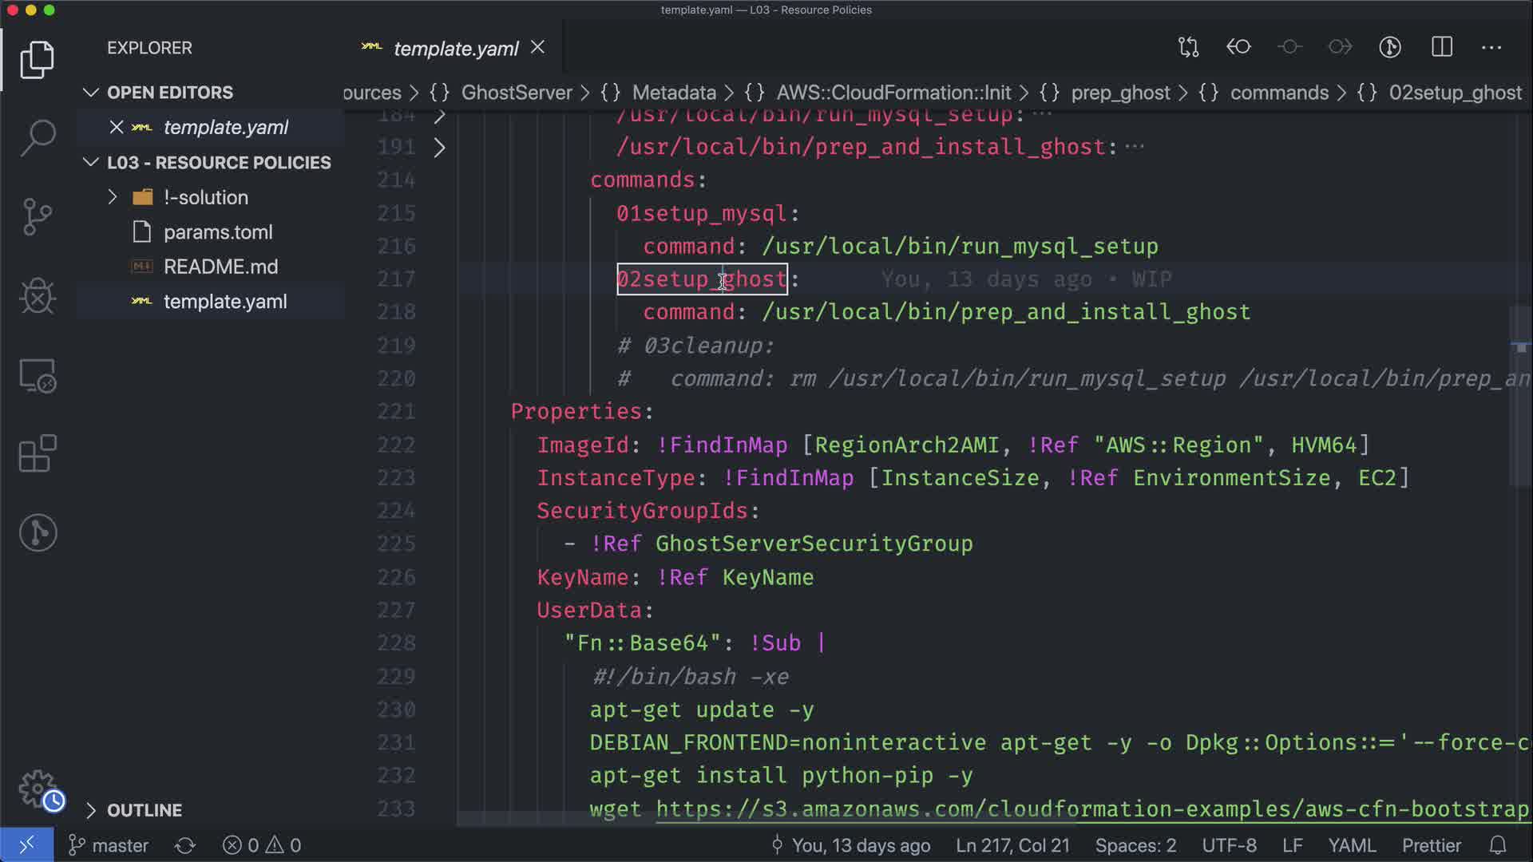Open the Source Control view
Screen dimensions: 1533x862
coord(38,217)
